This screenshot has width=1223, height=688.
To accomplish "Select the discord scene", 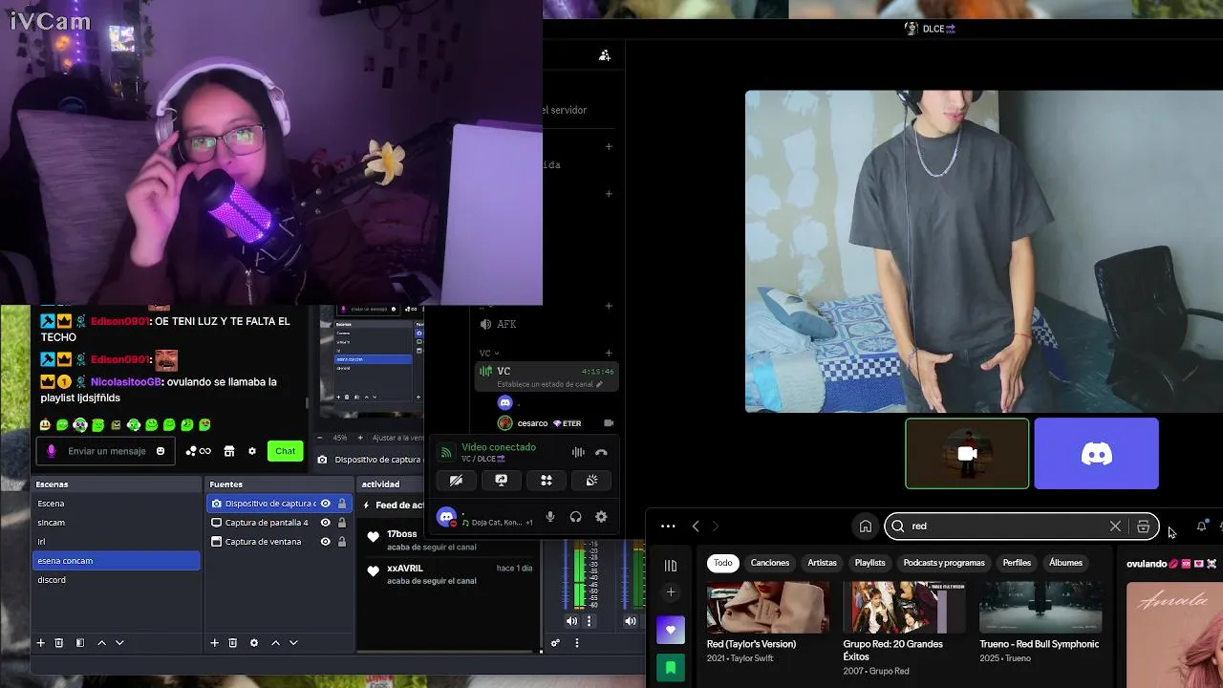I will (x=117, y=580).
